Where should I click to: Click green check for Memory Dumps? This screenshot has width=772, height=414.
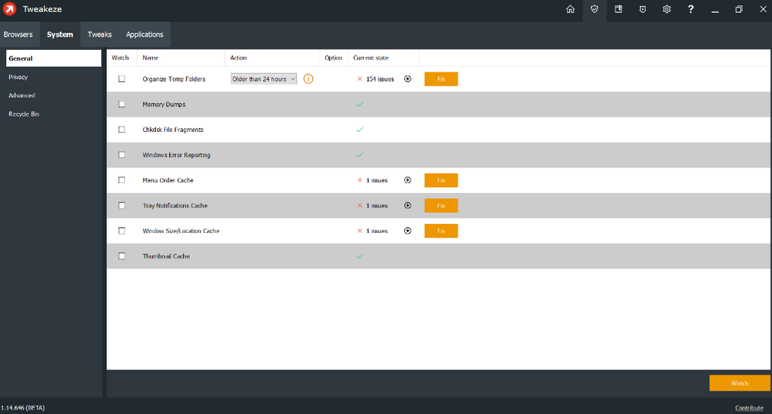point(360,104)
